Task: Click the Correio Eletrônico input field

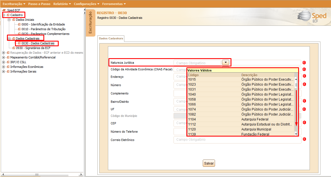Action: point(237,140)
